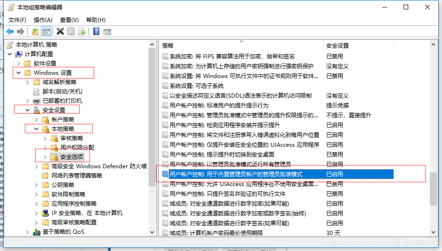This screenshot has width=442, height=251.
Task: Click the 帐户策略 folder icon
Action: point(45,120)
